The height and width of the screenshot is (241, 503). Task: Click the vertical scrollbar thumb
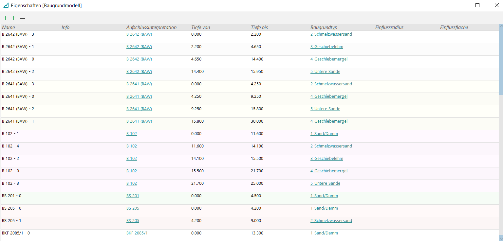coord(501,59)
